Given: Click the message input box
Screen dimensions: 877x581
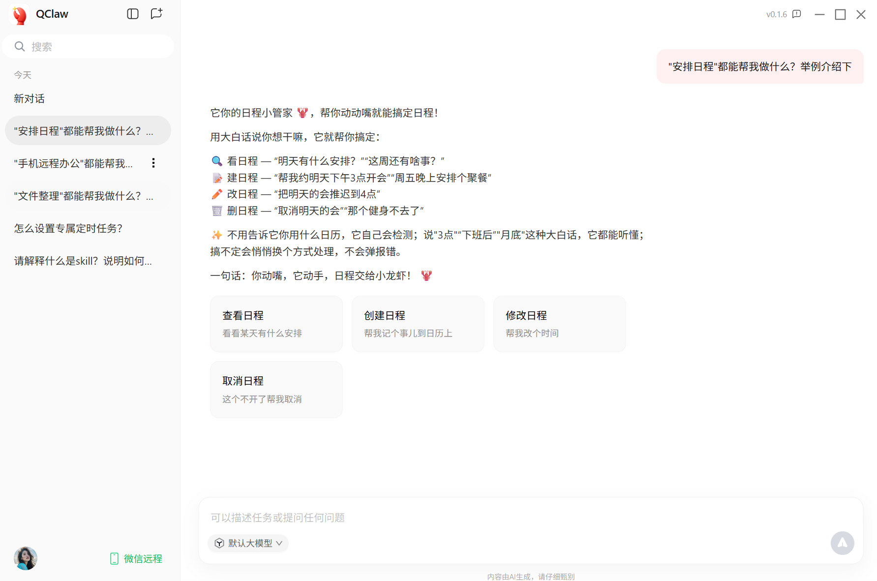Looking at the screenshot, I should coord(531,518).
